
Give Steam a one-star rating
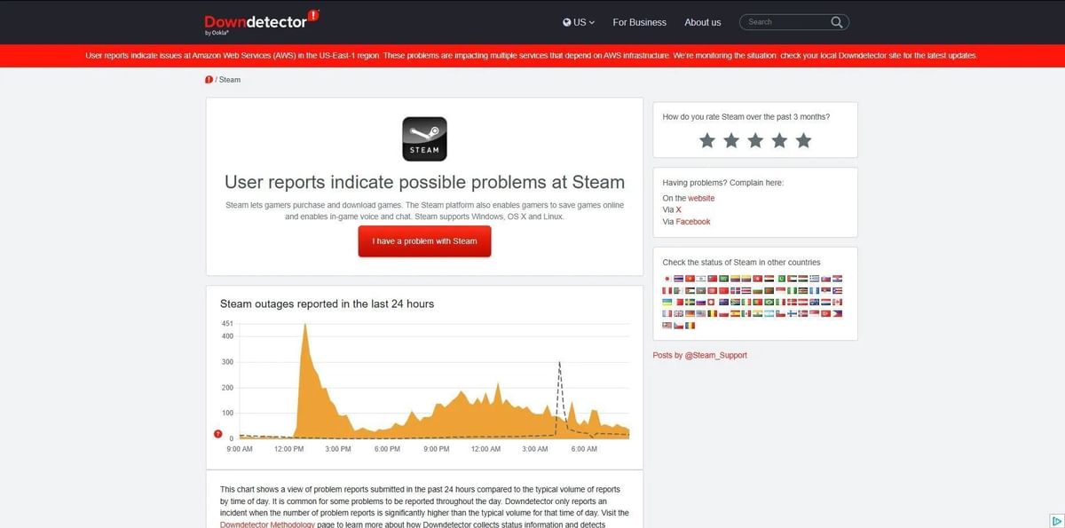707,139
